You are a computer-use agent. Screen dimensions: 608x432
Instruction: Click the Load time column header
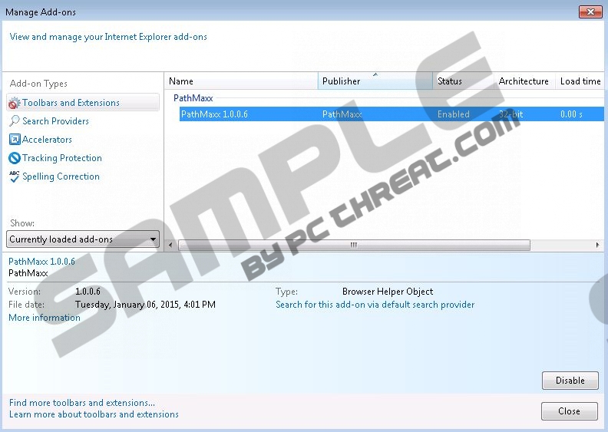click(580, 81)
